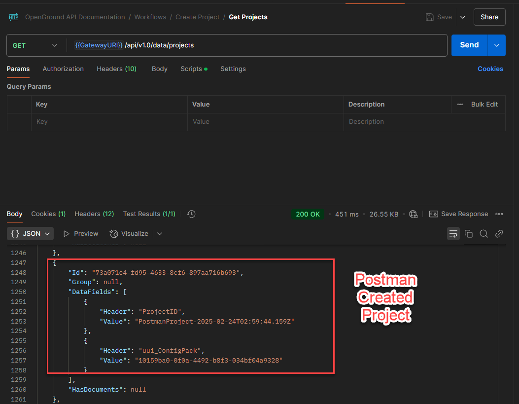Click line number 1250 in the gutter
The height and width of the screenshot is (404, 519).
pyautogui.click(x=19, y=292)
